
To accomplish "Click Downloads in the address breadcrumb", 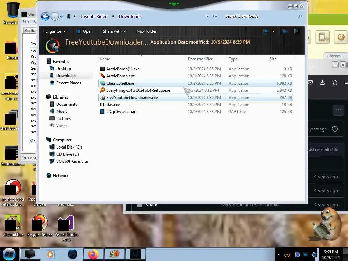I will click(x=130, y=16).
